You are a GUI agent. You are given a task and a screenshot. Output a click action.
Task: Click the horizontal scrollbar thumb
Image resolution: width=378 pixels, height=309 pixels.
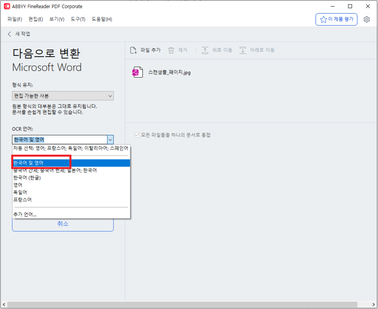(x=182, y=304)
